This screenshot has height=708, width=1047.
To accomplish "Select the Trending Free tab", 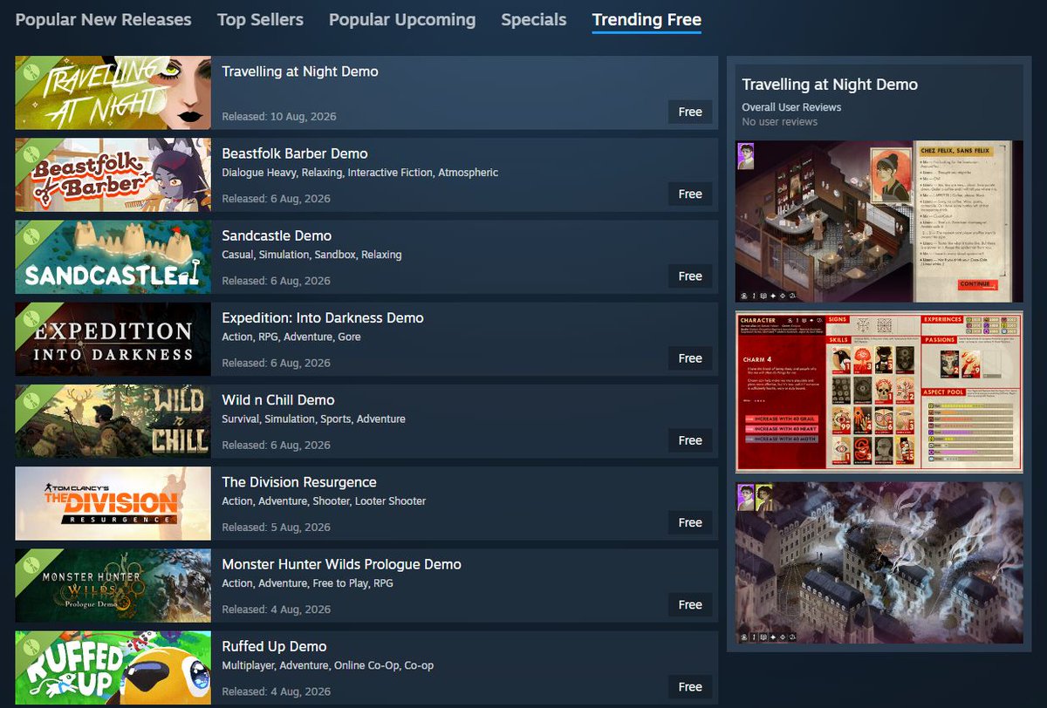I will pyautogui.click(x=647, y=19).
